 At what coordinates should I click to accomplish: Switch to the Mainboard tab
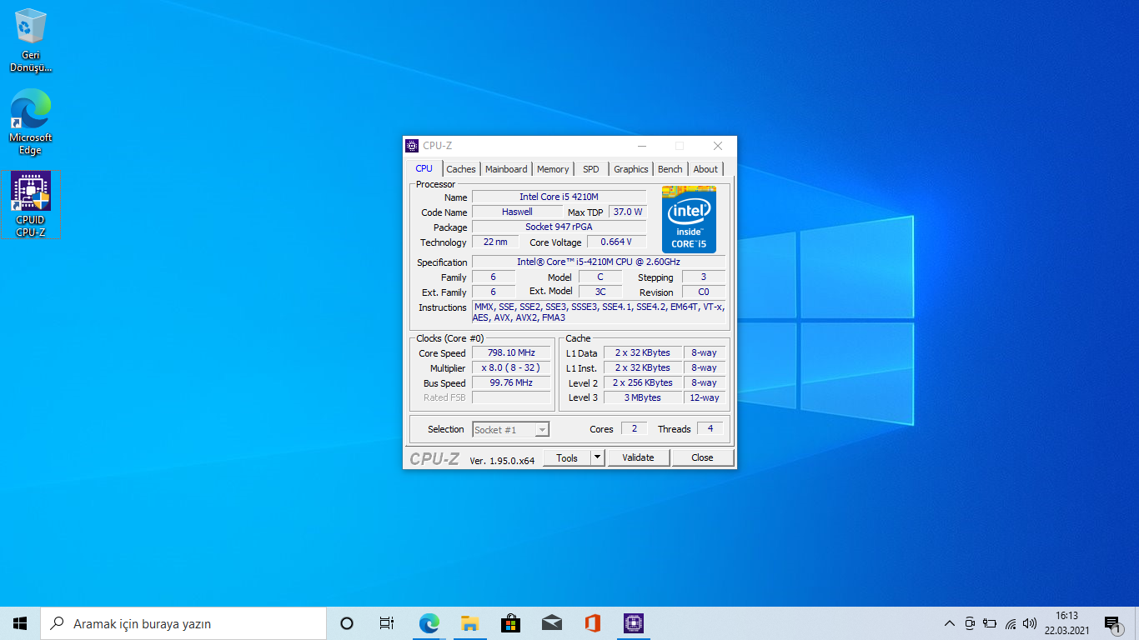(506, 169)
